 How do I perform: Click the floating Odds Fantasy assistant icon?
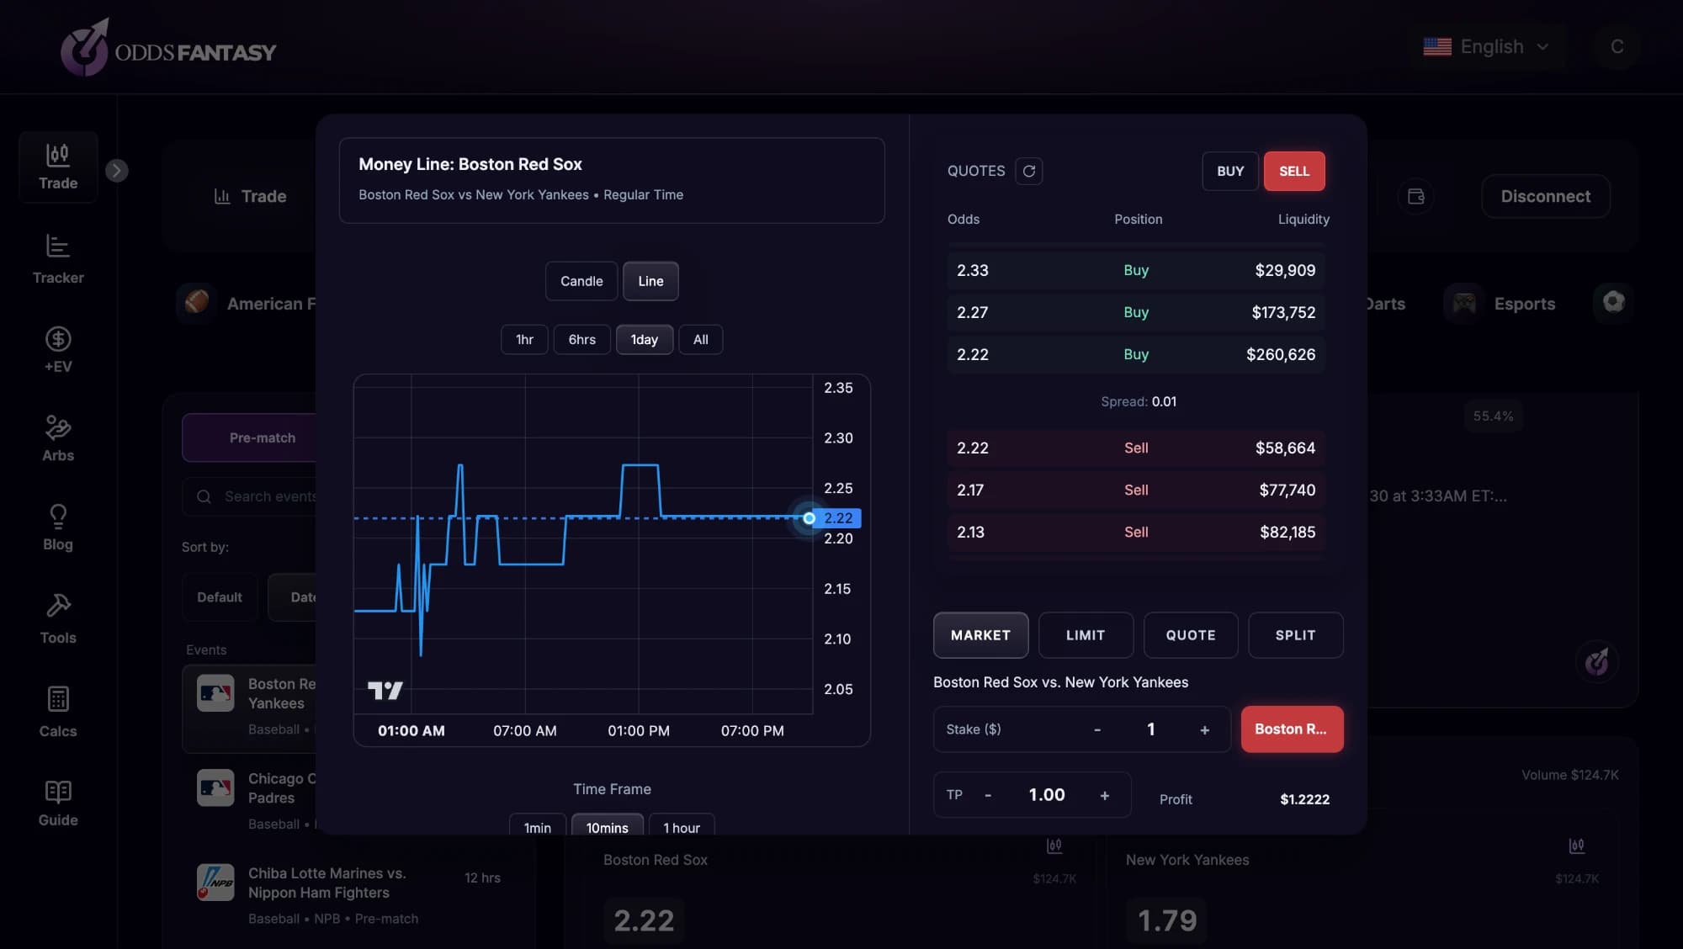click(x=1596, y=662)
